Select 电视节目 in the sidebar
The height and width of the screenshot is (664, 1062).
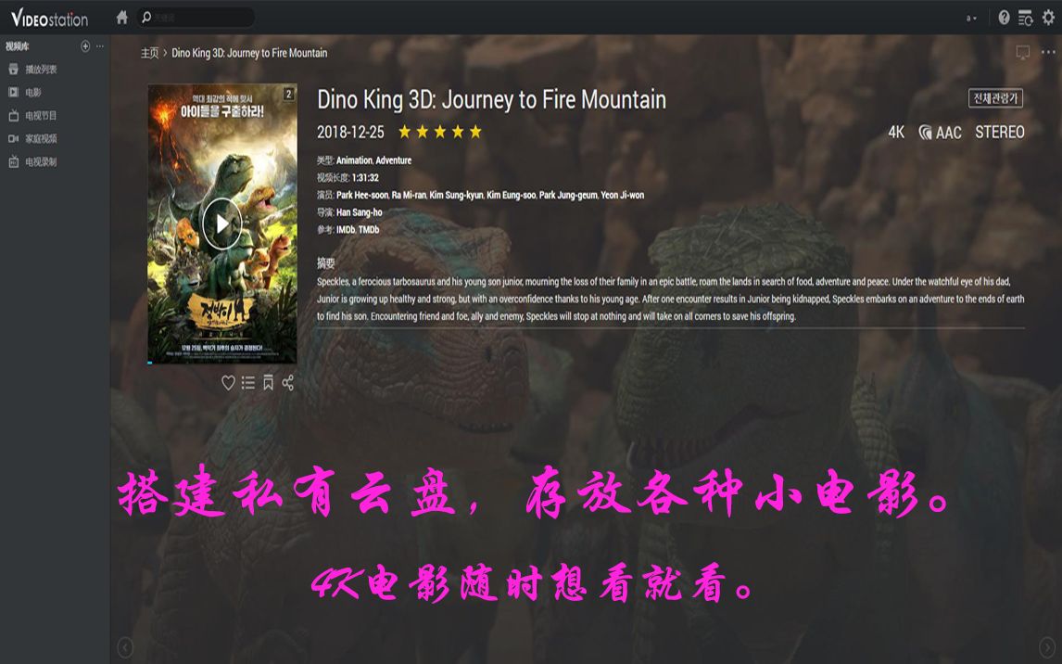click(x=41, y=116)
